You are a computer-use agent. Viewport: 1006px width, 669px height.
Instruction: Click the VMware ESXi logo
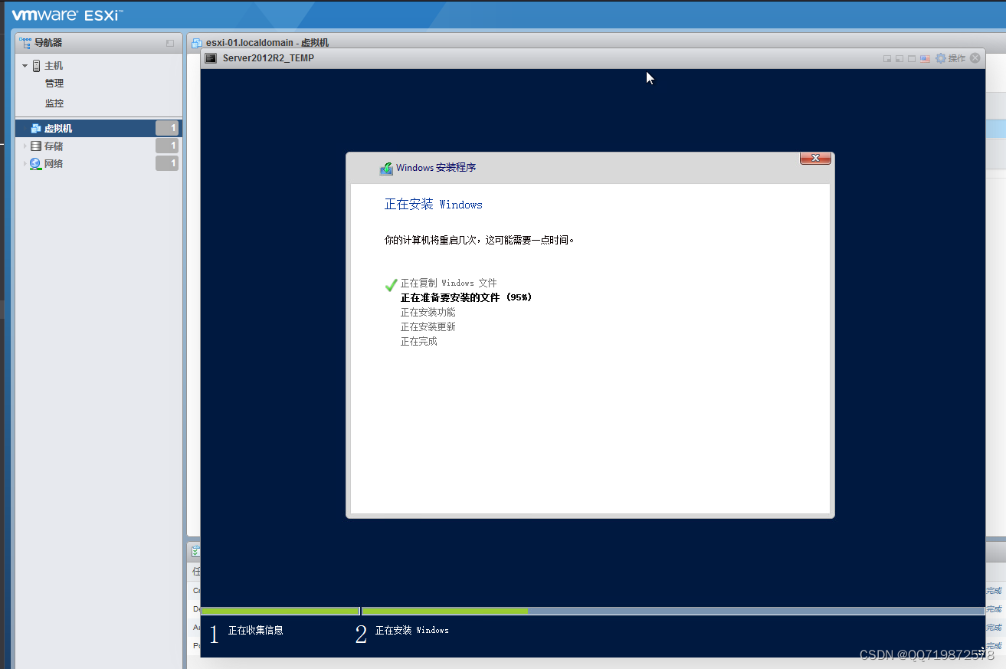(67, 15)
